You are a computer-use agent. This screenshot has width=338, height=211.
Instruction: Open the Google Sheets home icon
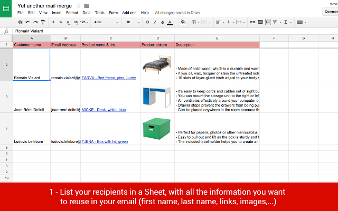(6, 8)
